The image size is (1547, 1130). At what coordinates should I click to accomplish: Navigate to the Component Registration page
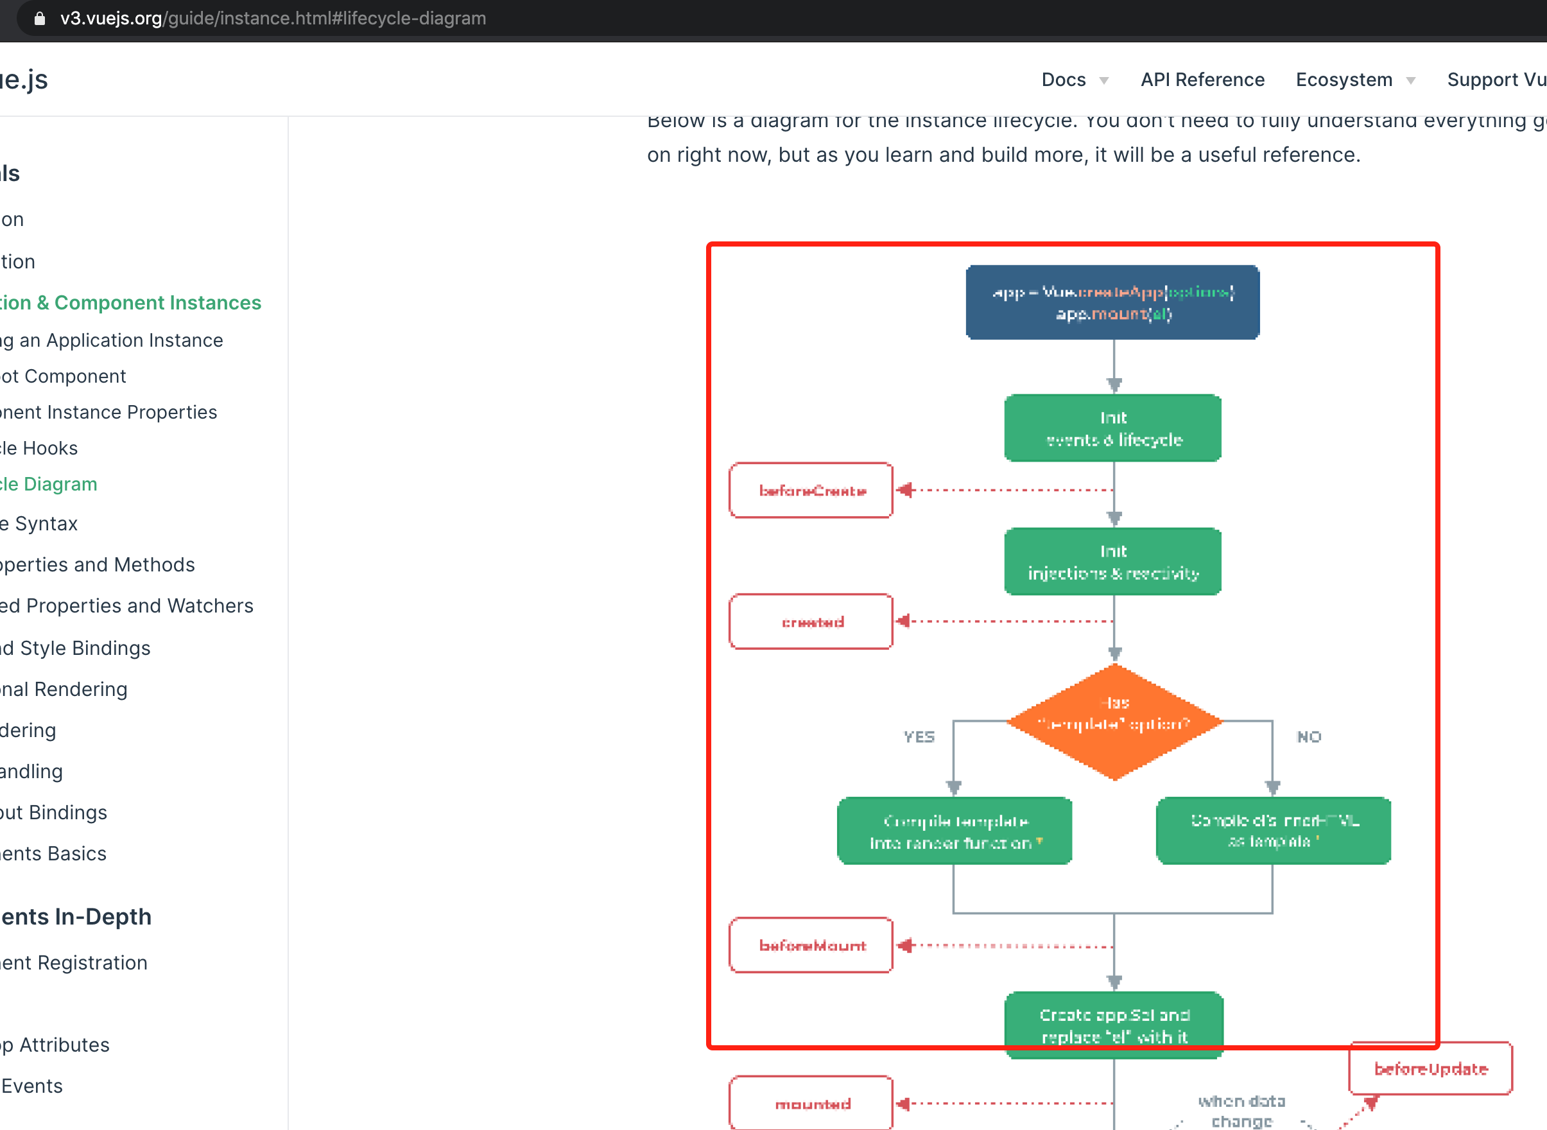74,962
